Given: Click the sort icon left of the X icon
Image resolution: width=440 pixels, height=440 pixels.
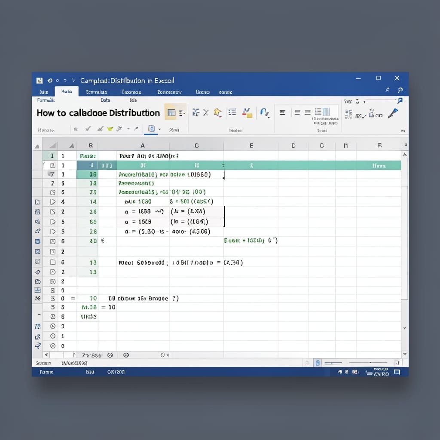Looking at the screenshot, I should click(x=196, y=113).
